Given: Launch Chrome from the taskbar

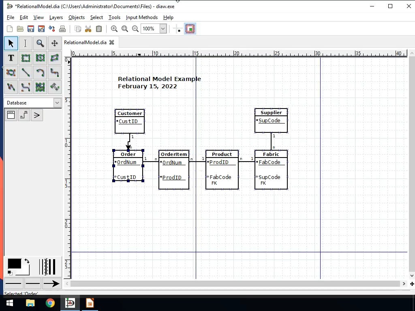Looking at the screenshot, I should coord(50,302).
